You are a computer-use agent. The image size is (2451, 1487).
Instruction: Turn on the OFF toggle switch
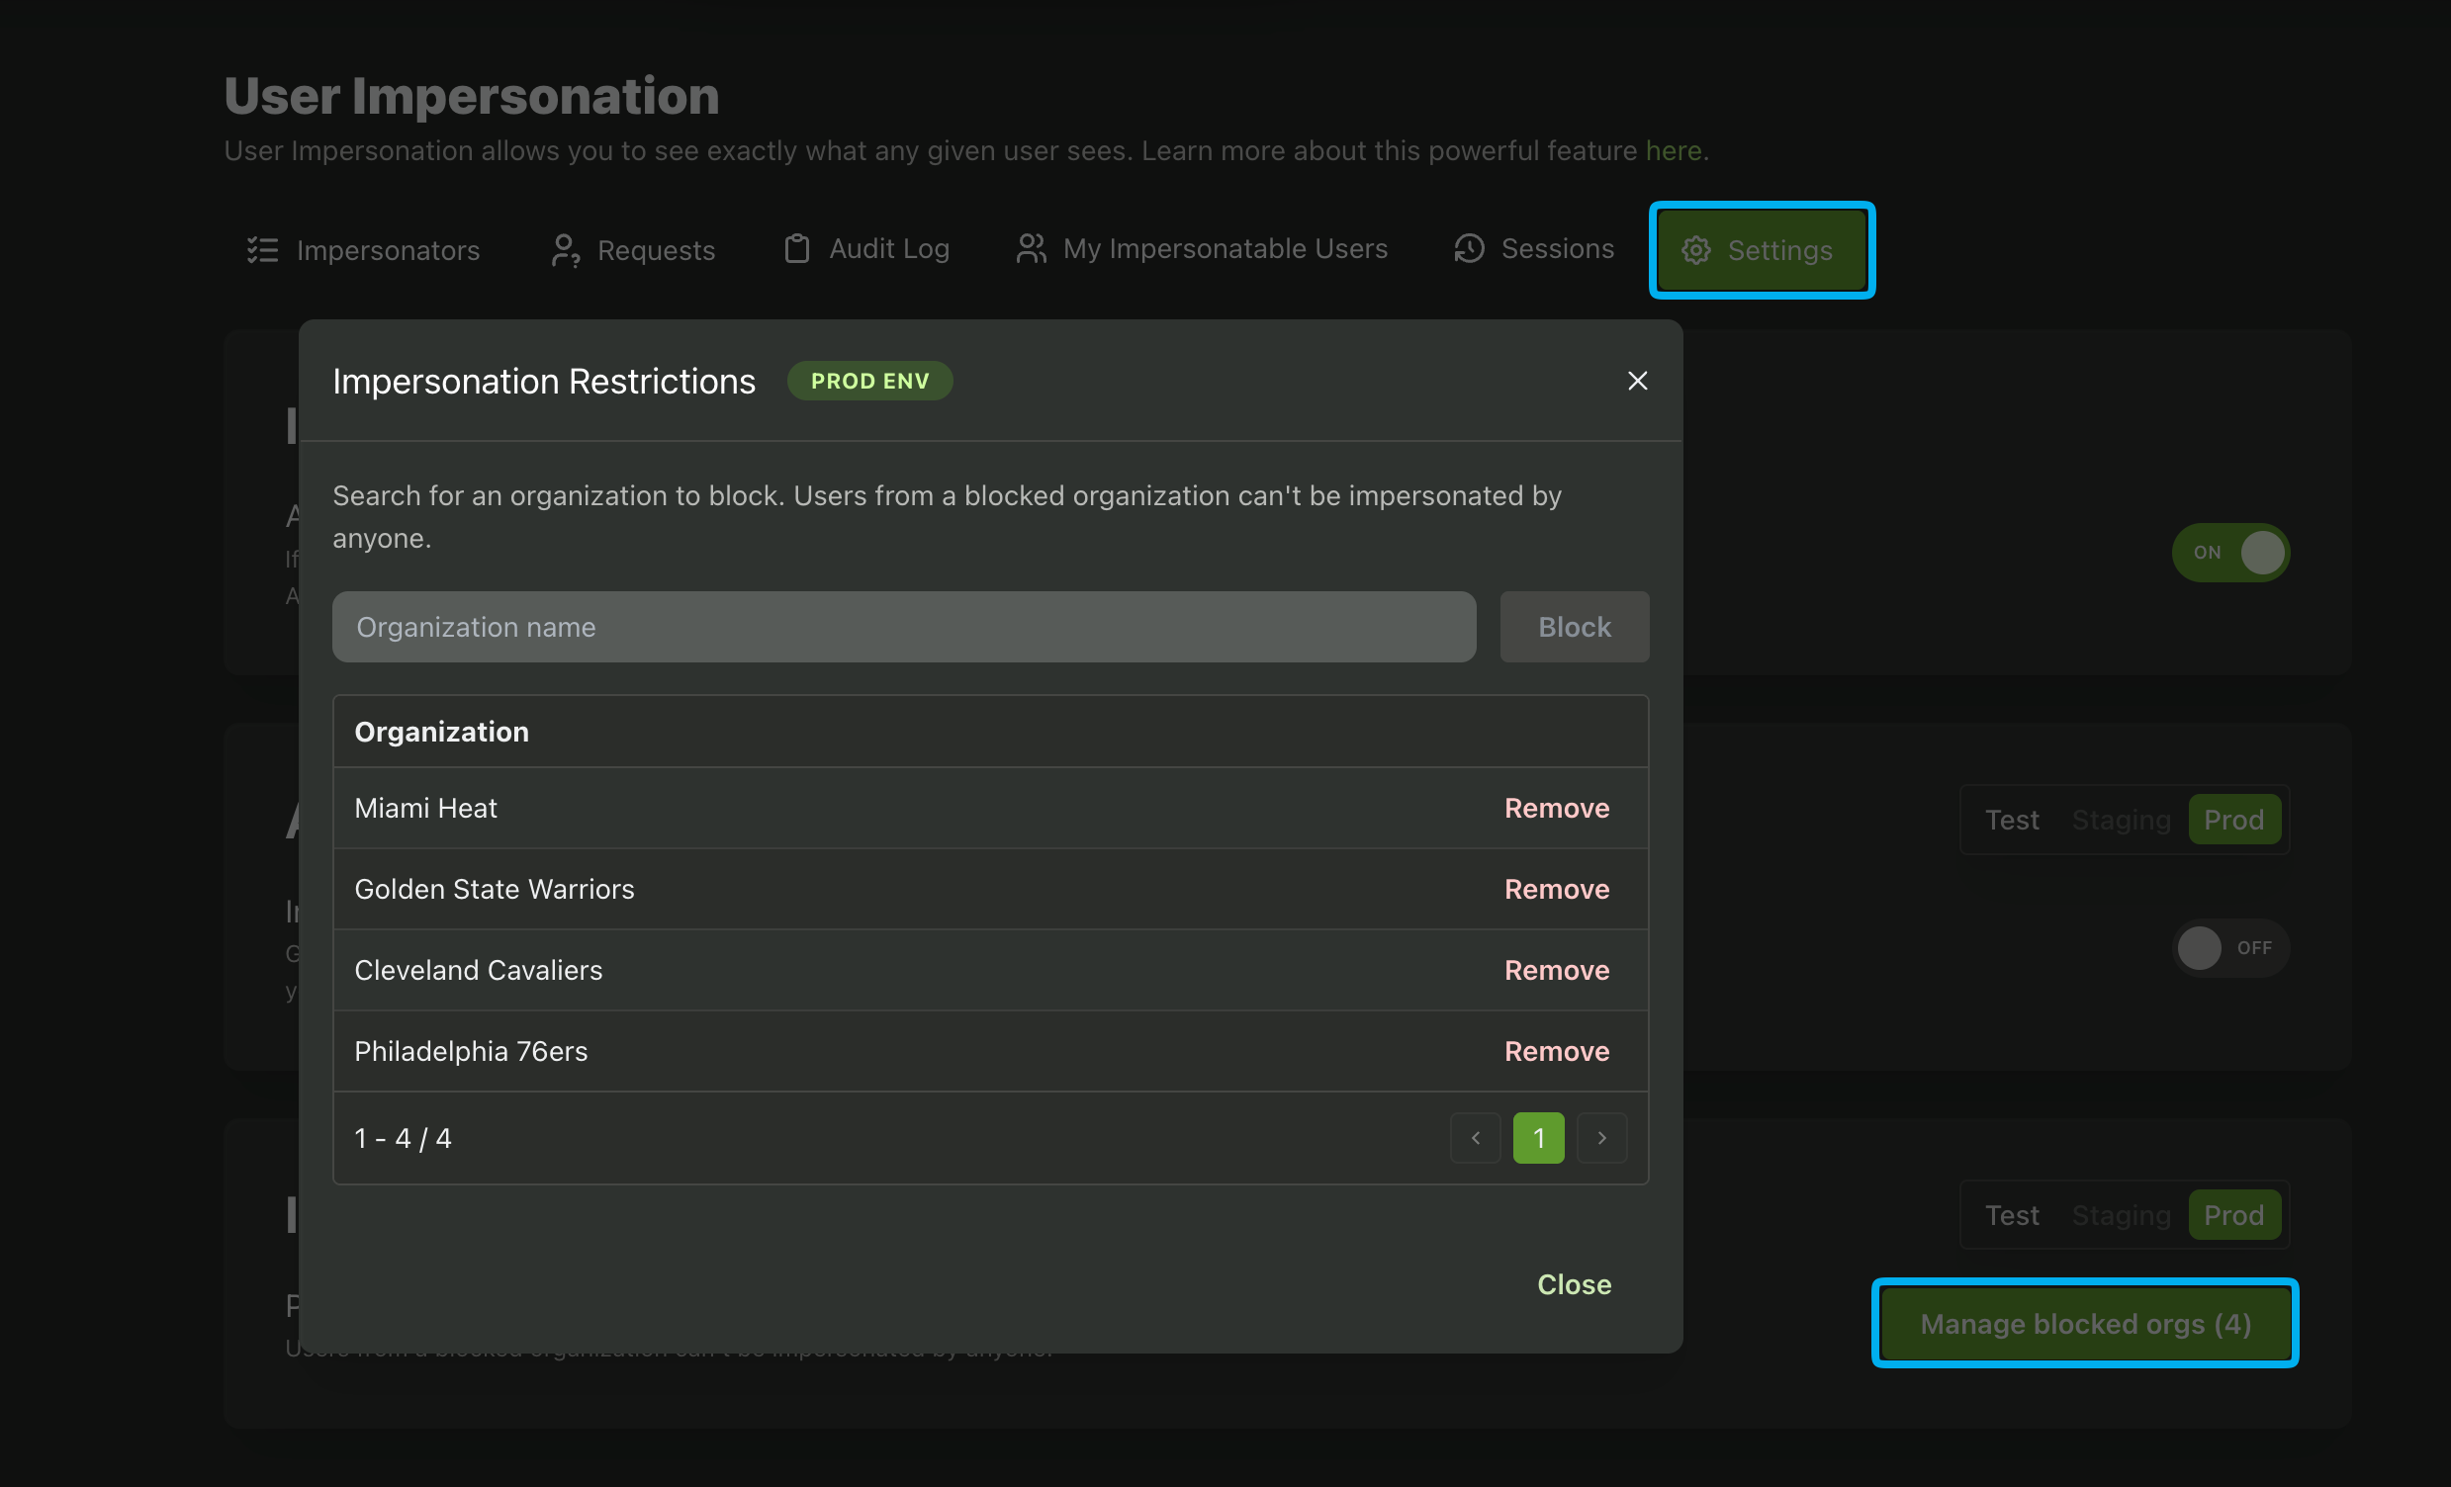[2230, 948]
